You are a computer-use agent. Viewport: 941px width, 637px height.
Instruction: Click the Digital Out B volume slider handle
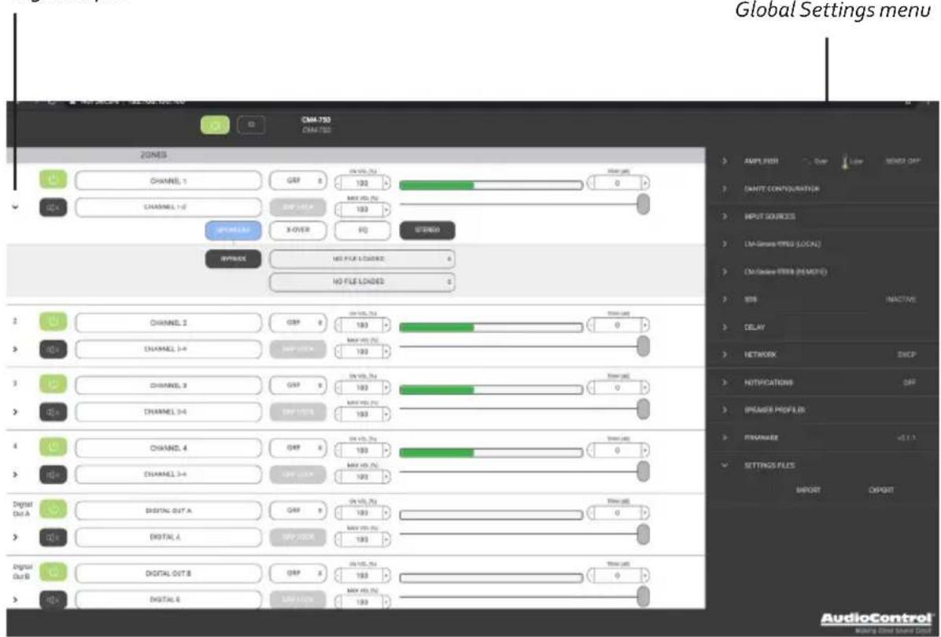(x=643, y=597)
